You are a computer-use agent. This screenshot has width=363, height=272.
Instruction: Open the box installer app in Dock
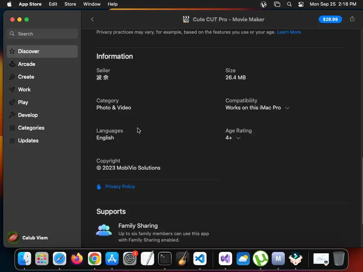pos(296,259)
